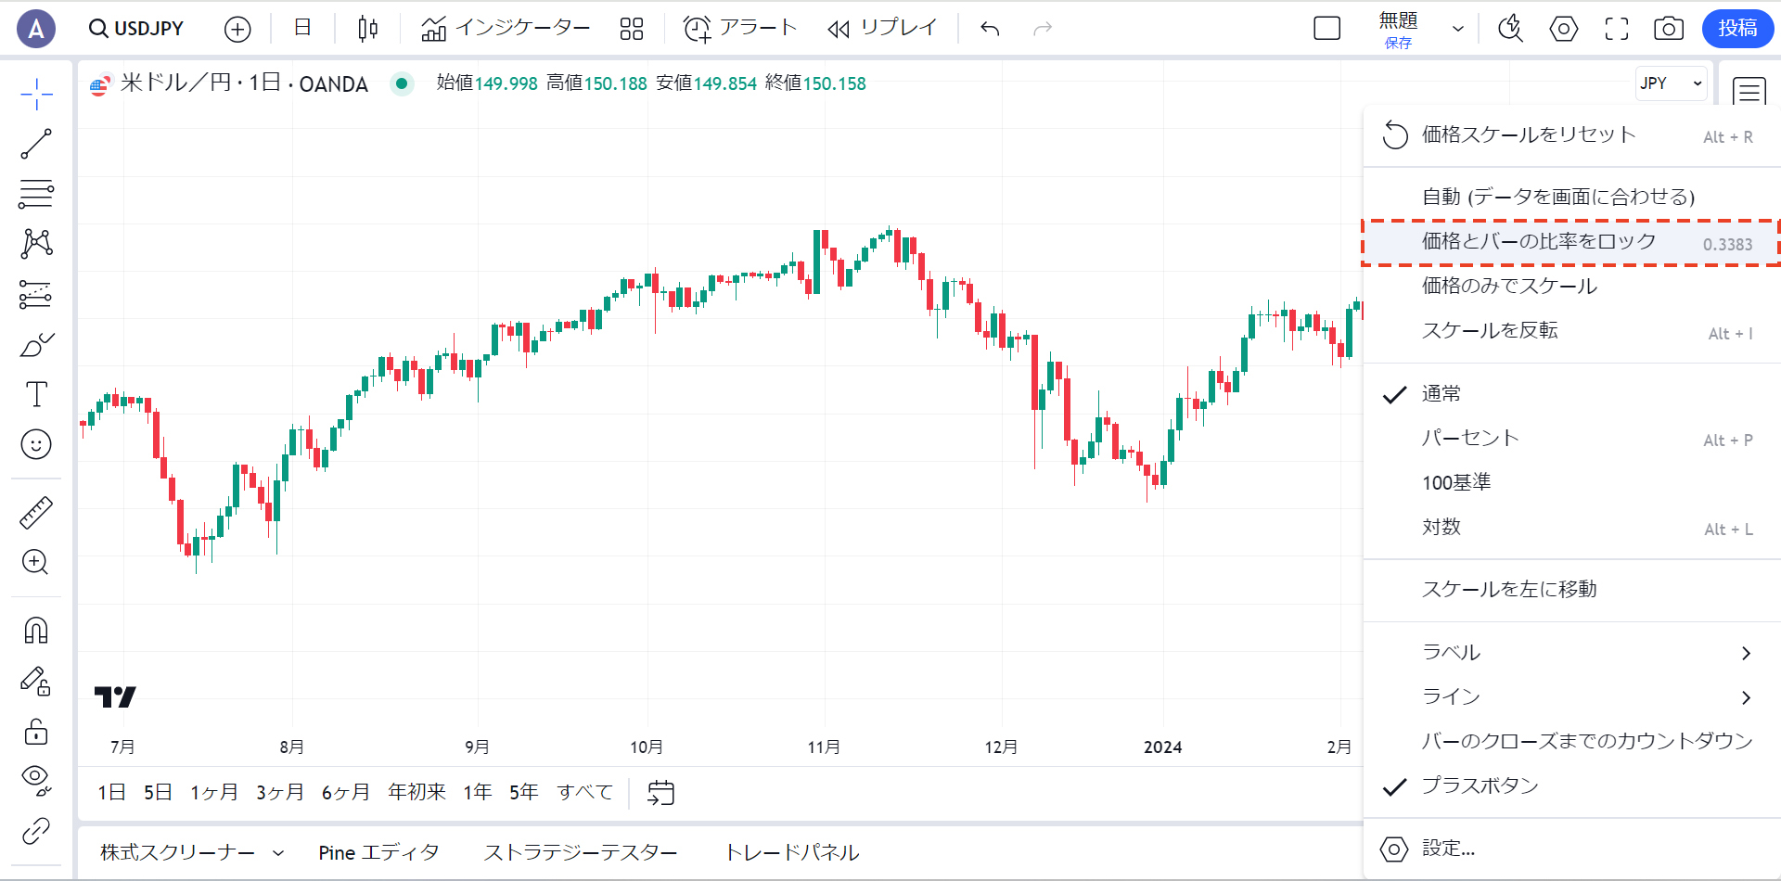Add symbol with the plus circle icon

pyautogui.click(x=237, y=30)
